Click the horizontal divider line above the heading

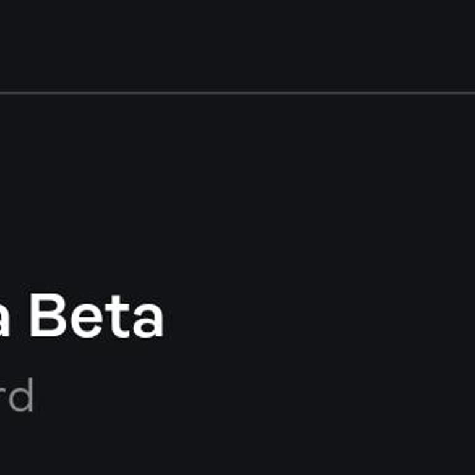pyautogui.click(x=237, y=93)
